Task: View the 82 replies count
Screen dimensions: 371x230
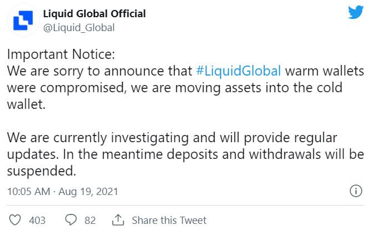Action: pyautogui.click(x=90, y=221)
